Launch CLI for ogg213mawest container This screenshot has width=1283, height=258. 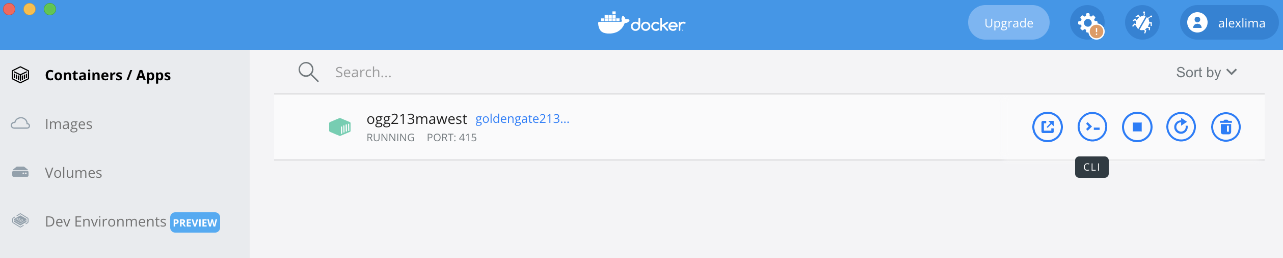(1092, 127)
